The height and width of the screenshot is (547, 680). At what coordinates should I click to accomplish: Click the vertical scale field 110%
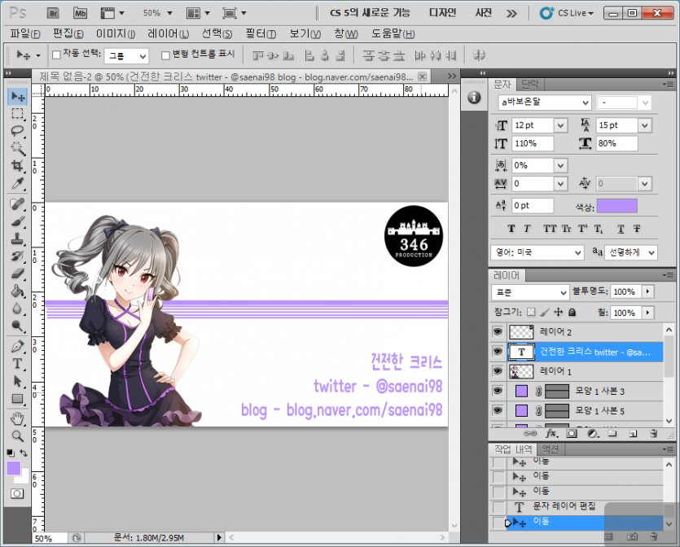click(x=533, y=143)
